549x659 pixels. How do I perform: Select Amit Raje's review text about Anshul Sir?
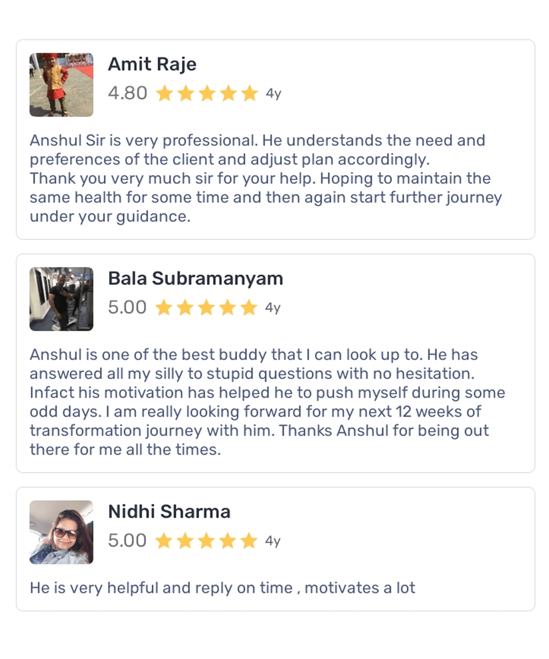[x=266, y=178]
